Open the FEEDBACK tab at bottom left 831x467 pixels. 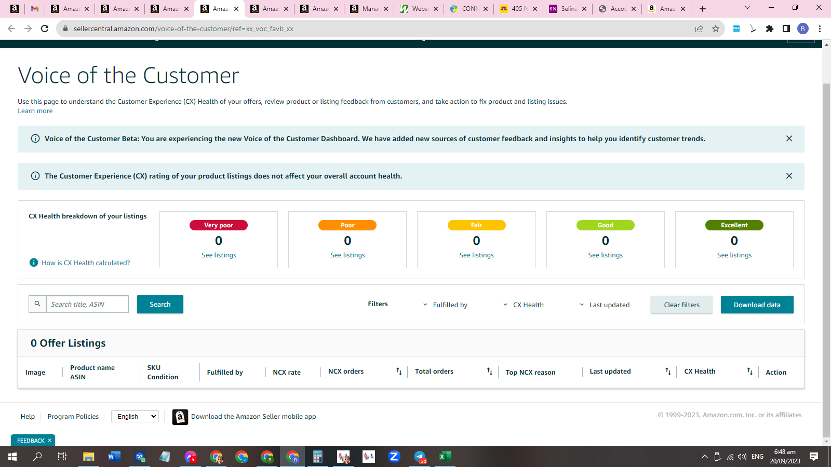point(31,441)
